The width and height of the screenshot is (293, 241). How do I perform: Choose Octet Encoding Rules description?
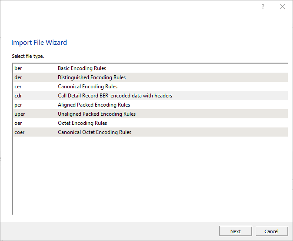point(82,123)
